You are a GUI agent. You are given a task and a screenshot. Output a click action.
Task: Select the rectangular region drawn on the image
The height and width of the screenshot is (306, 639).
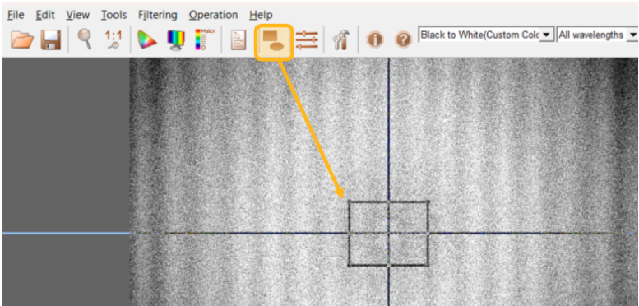tap(388, 234)
